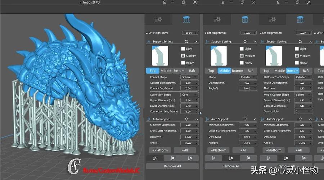The height and width of the screenshot is (180, 324).
Task: Click Remove All in the first panel
Action: tap(172, 166)
